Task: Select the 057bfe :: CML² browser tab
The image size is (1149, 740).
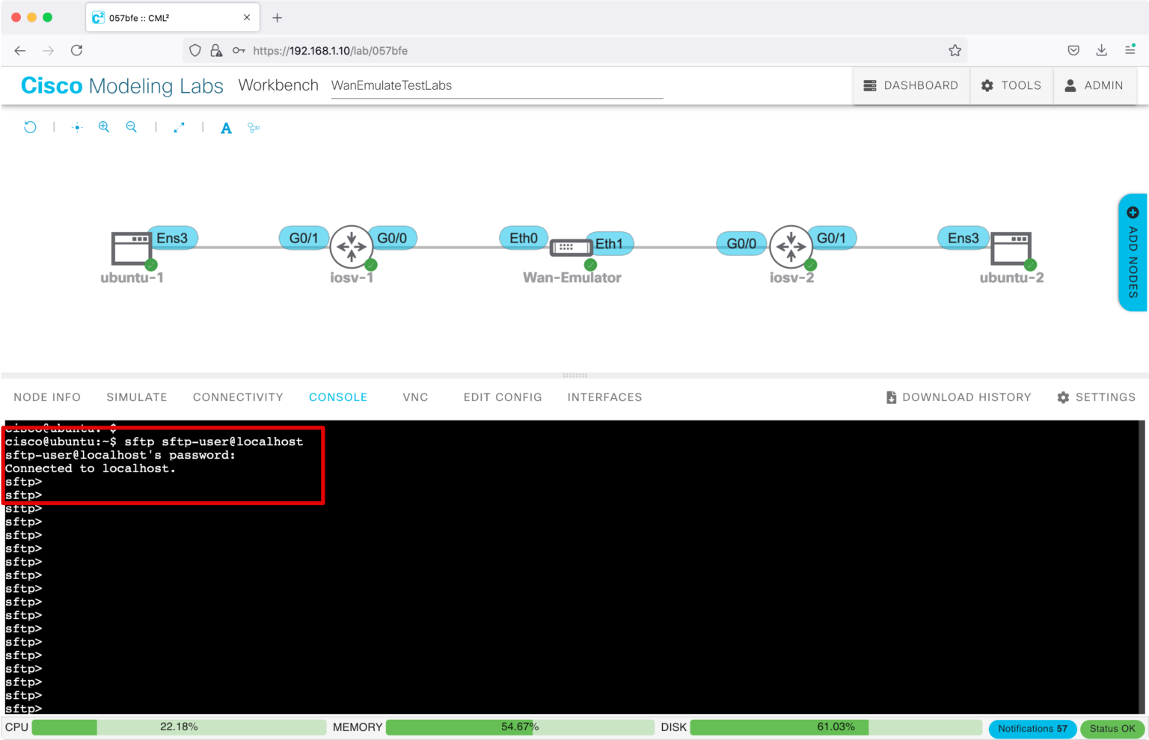Action: click(173, 17)
